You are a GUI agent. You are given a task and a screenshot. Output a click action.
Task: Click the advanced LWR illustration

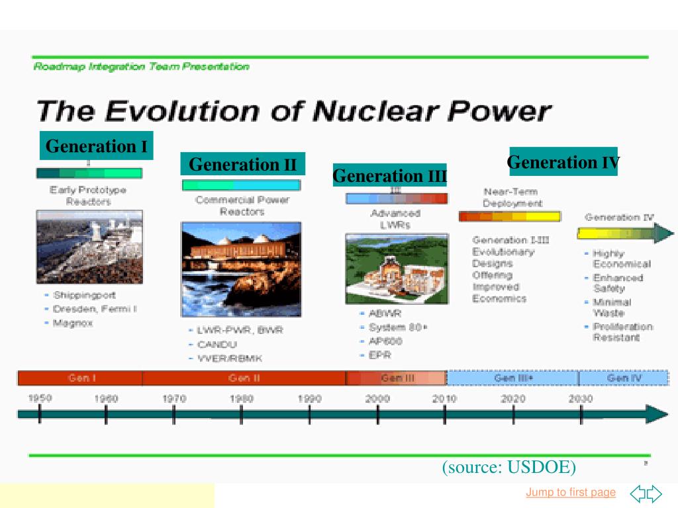point(397,269)
